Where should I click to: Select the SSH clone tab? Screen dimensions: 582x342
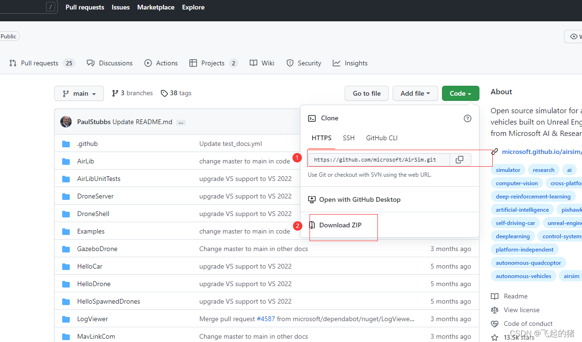click(x=348, y=138)
